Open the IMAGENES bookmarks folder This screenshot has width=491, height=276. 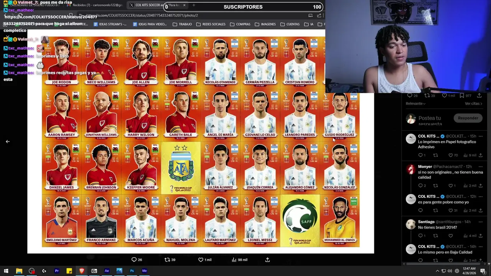pos(265,24)
